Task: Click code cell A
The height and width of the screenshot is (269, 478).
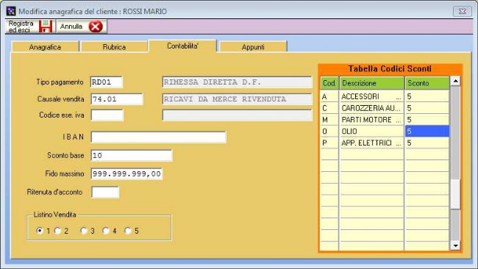Action: 329,96
